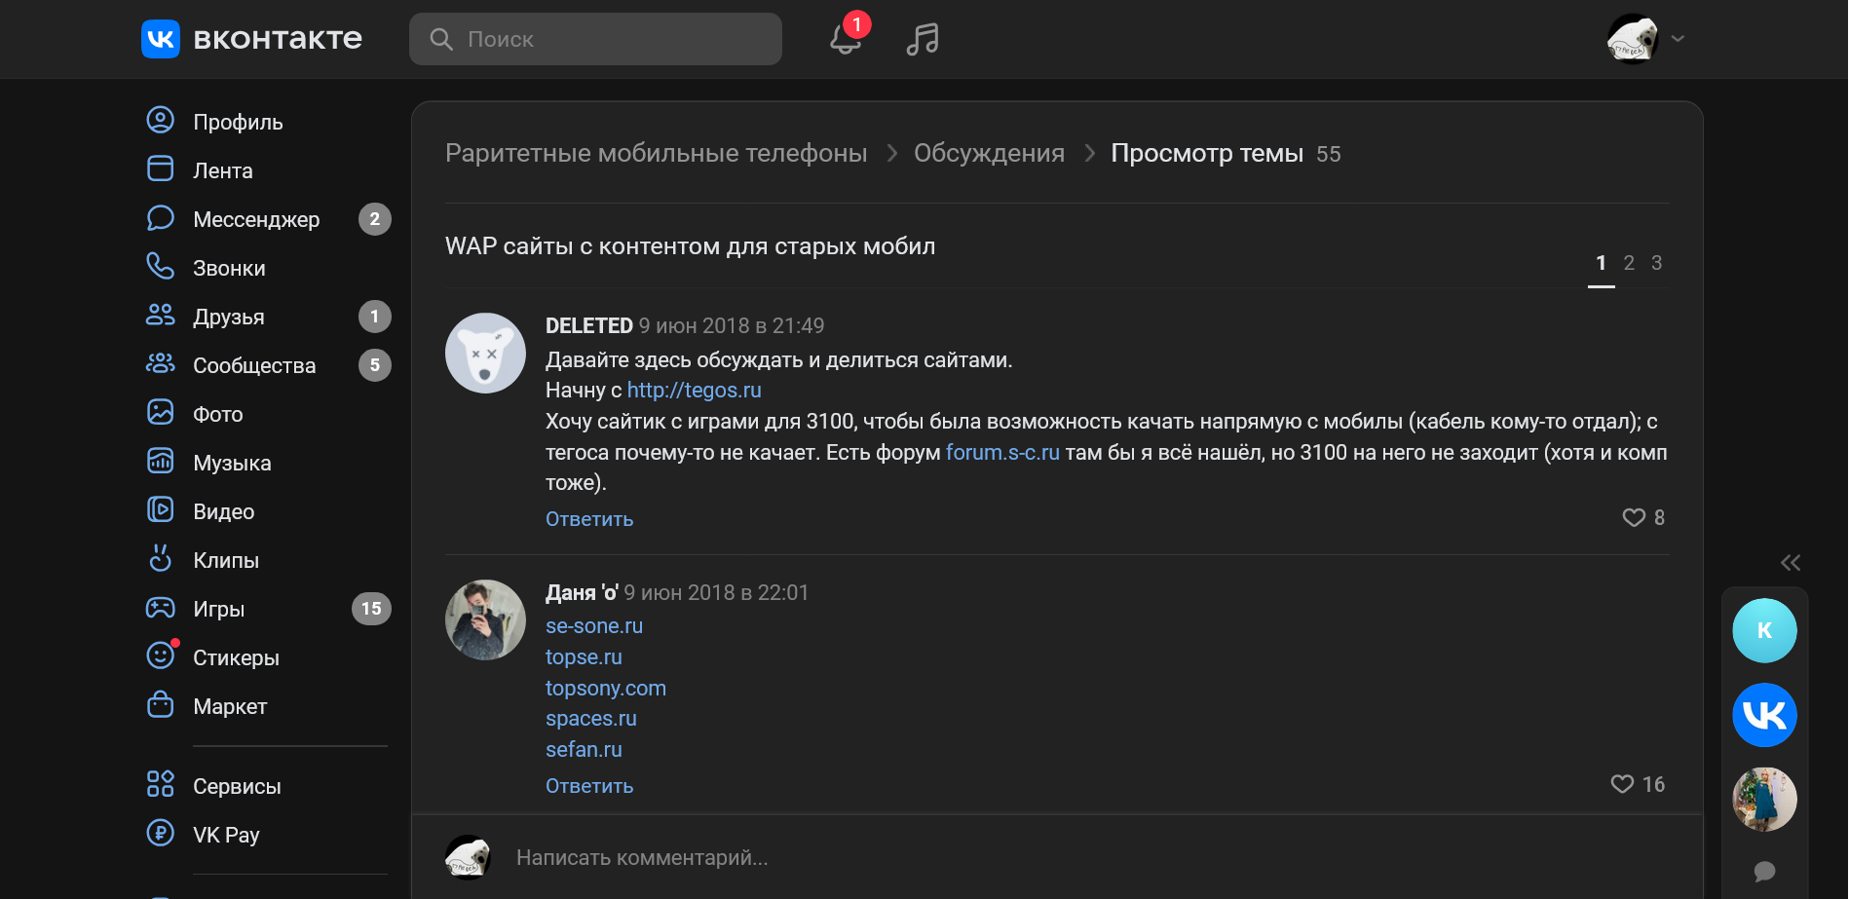Open the chat contact with letter K
This screenshot has height=899, width=1849.
1764,630
